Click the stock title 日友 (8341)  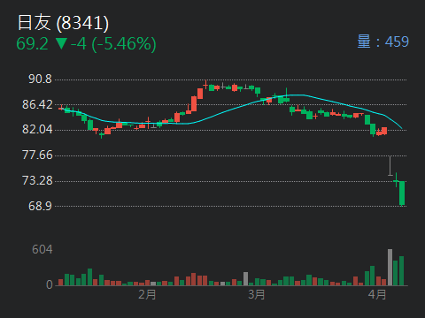click(63, 23)
